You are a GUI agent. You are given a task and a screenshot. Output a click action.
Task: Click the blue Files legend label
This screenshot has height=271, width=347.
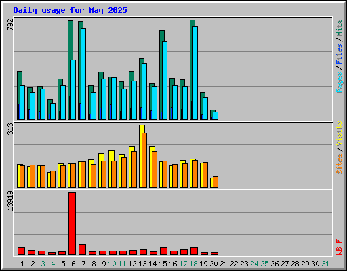point(340,54)
